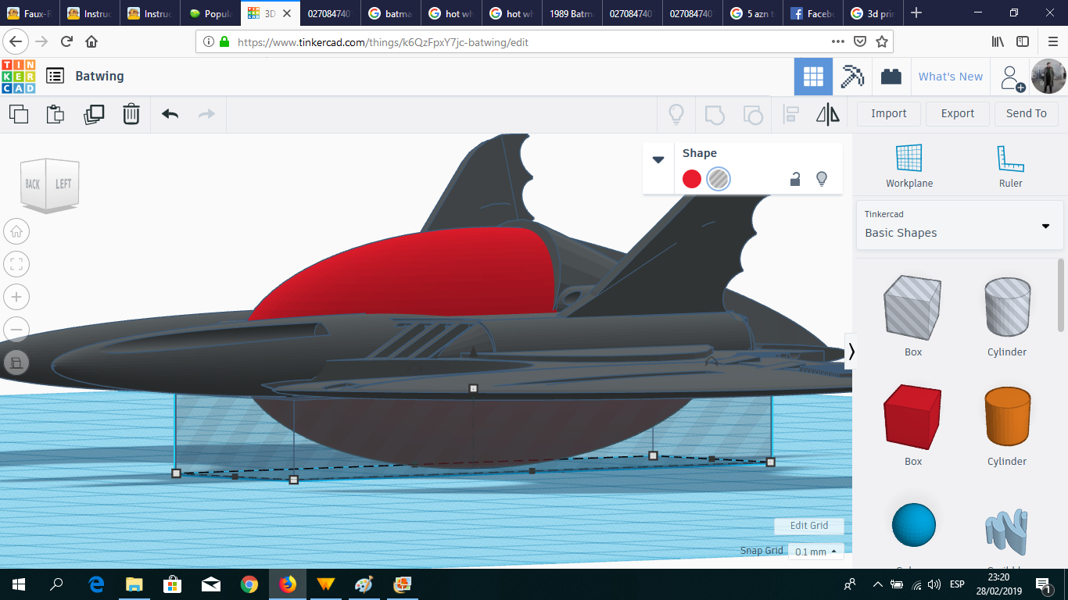This screenshot has height=600, width=1068.
Task: Open the Firefox hamburger menu
Action: [x=1052, y=41]
